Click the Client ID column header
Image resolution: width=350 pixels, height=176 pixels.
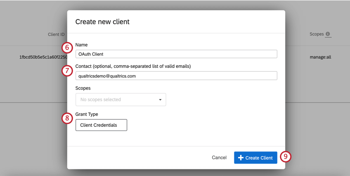[56, 34]
